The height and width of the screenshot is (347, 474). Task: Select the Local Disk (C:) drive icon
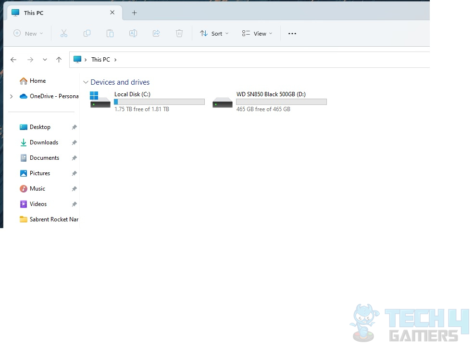[x=100, y=100]
